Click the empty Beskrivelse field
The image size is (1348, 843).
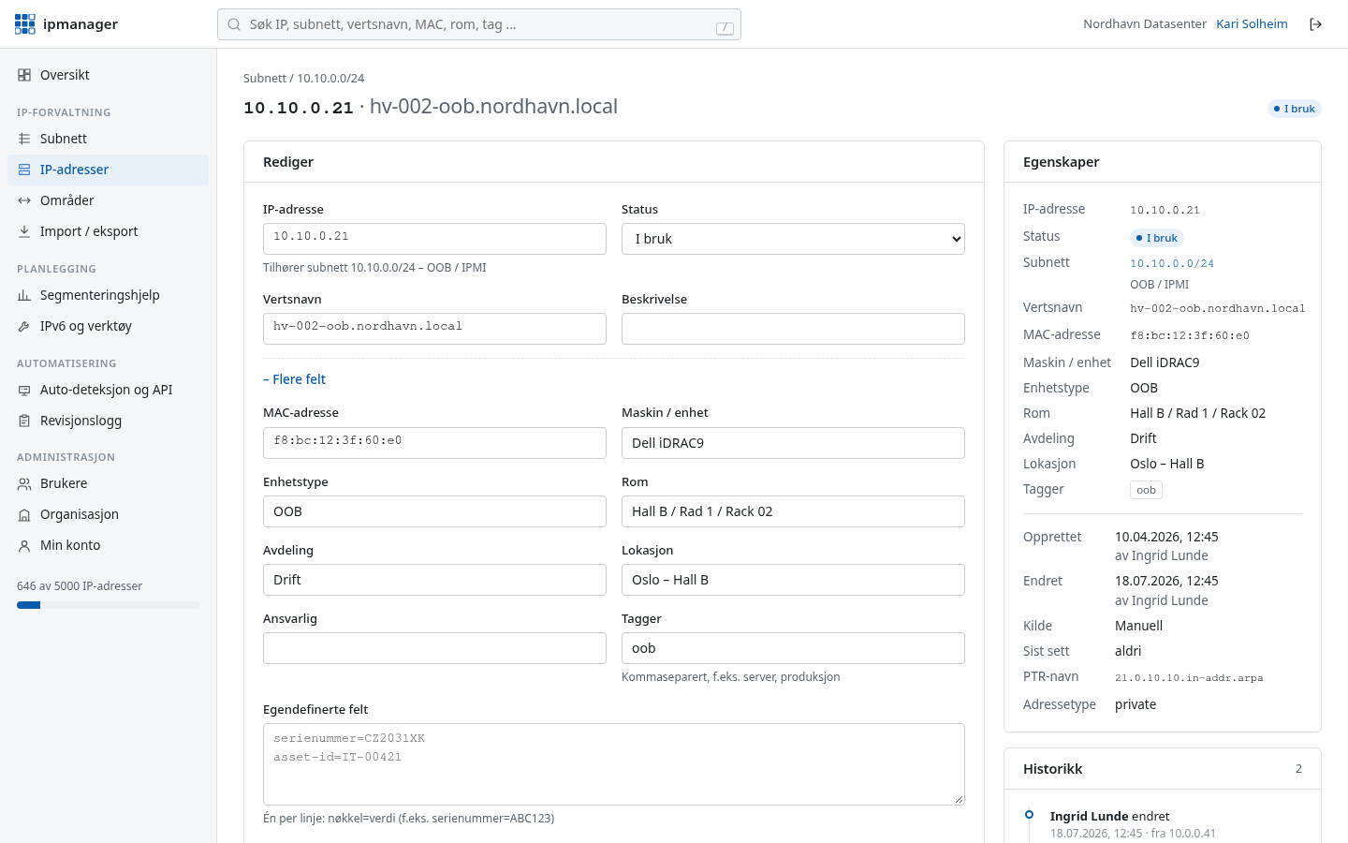(x=793, y=329)
